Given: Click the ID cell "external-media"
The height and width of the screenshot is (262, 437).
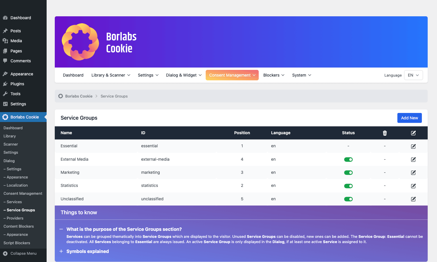Looking at the screenshot, I should 155,159.
